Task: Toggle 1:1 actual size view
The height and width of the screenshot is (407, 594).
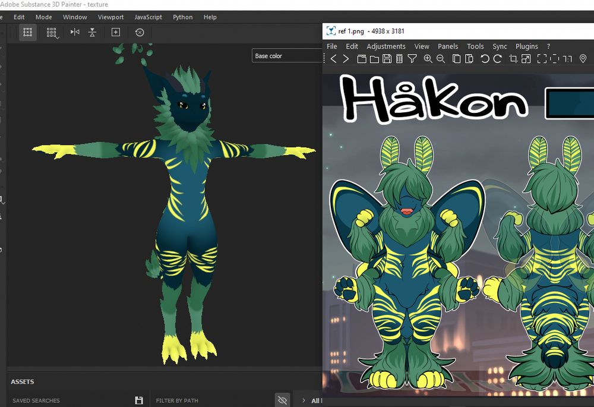Action: (567, 59)
